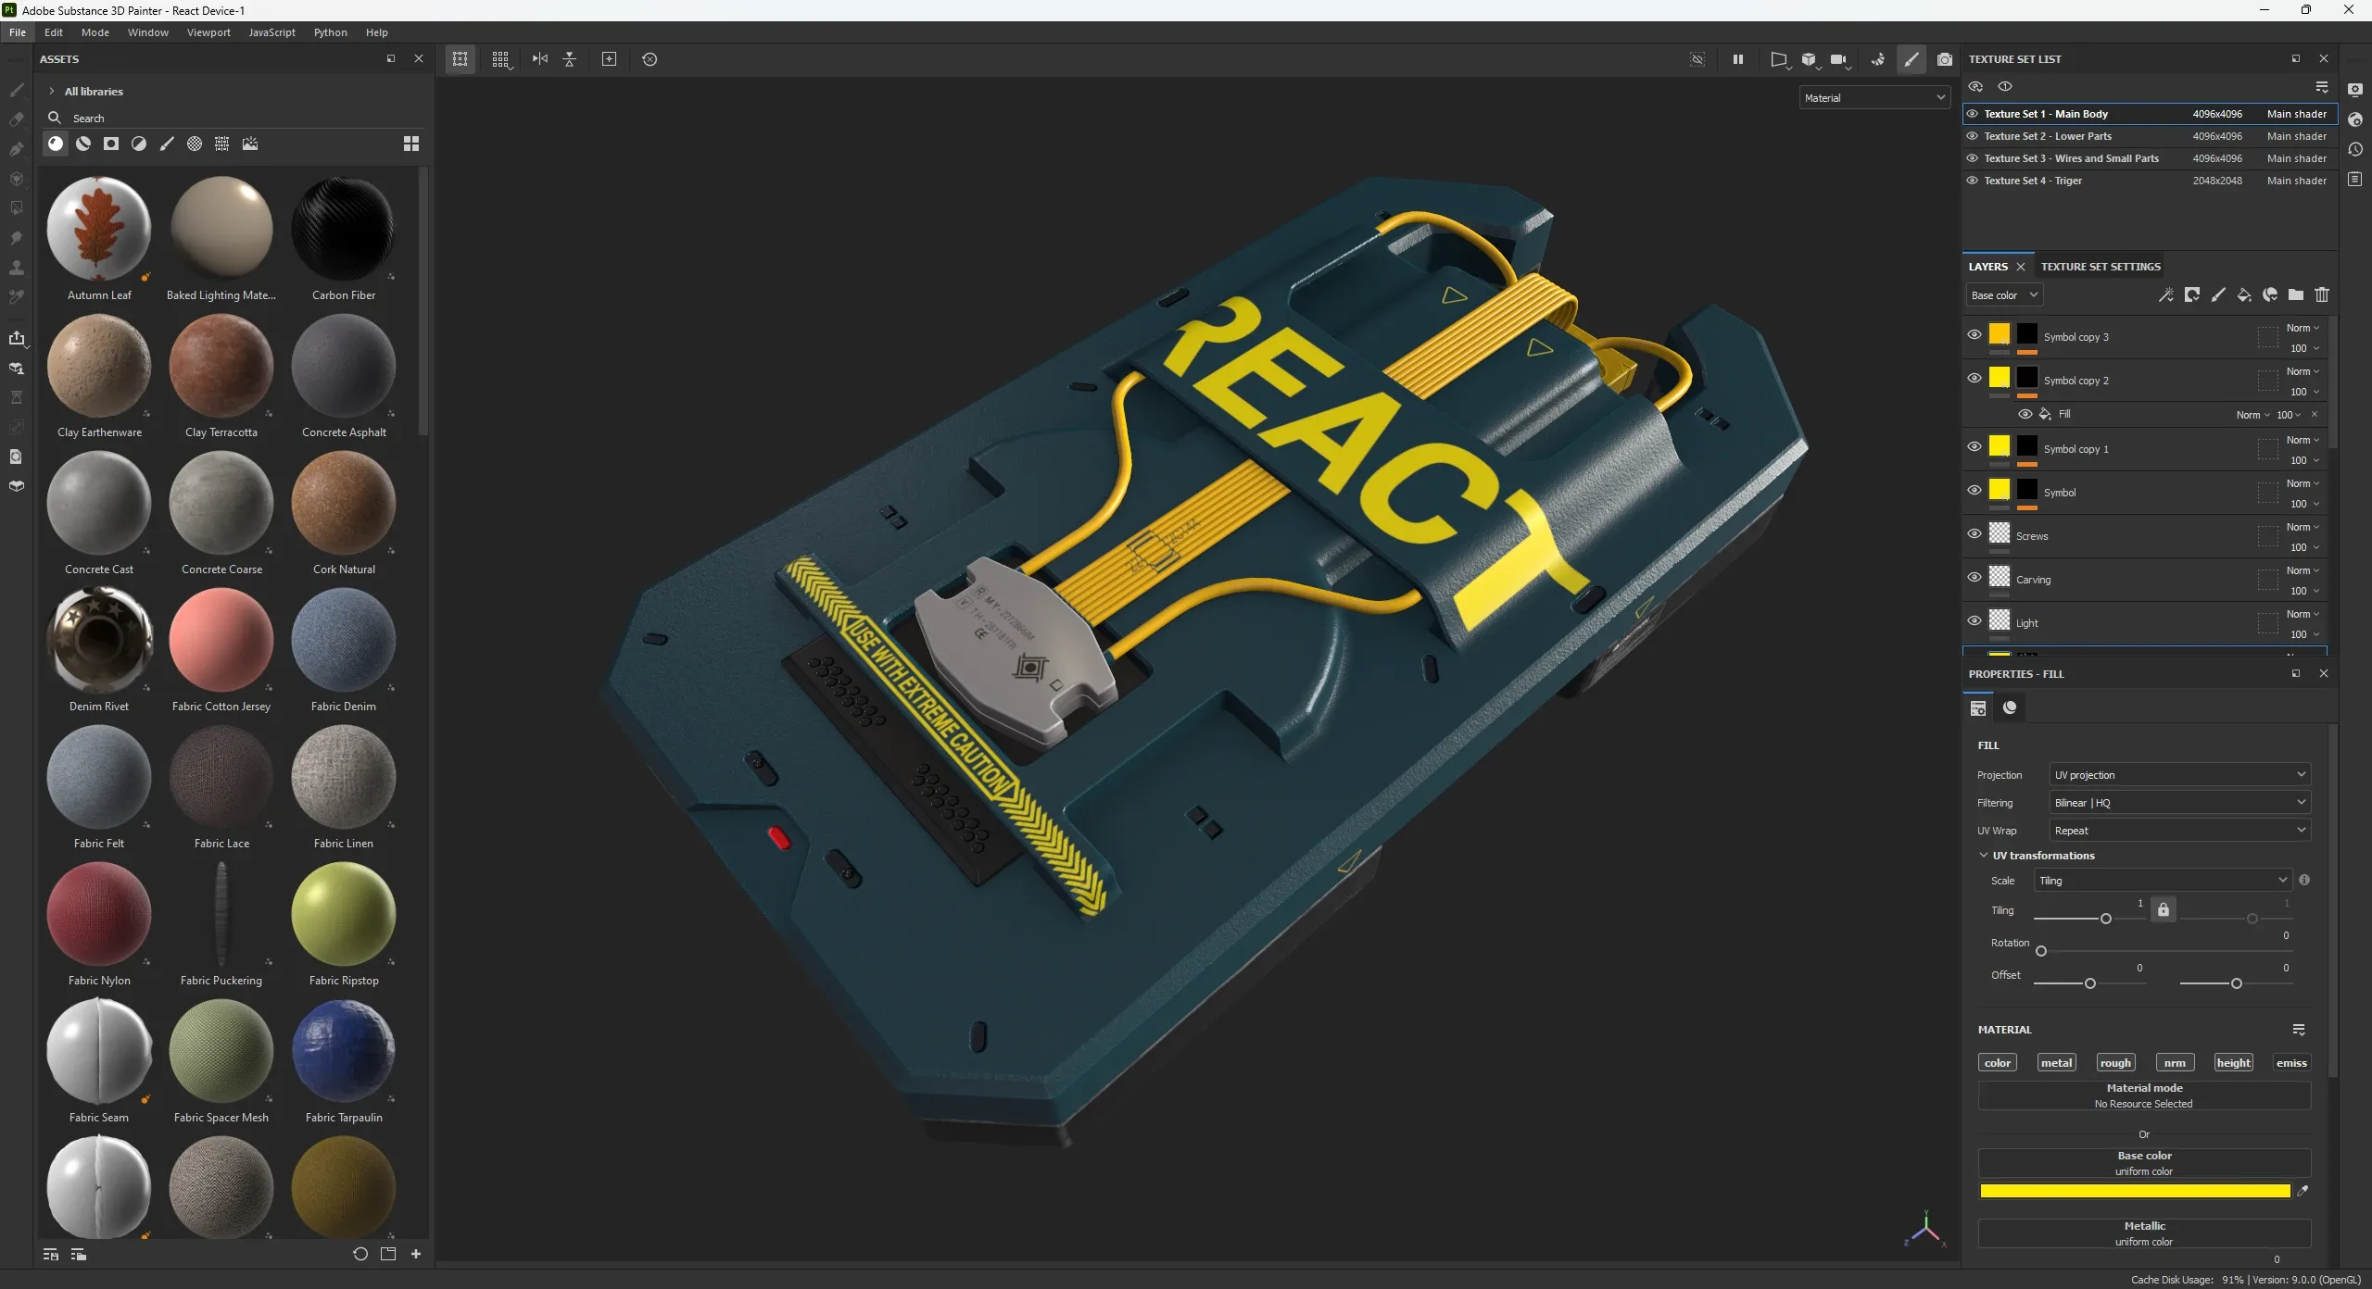Adjust the Tiling slider handle
The height and width of the screenshot is (1289, 2372).
pyautogui.click(x=2106, y=919)
